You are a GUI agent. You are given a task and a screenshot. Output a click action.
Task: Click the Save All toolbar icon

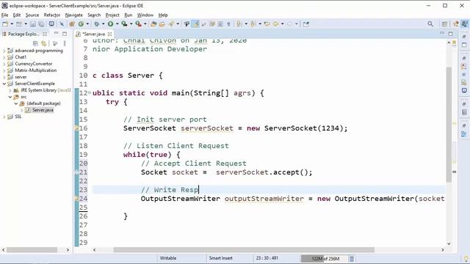(x=41, y=24)
